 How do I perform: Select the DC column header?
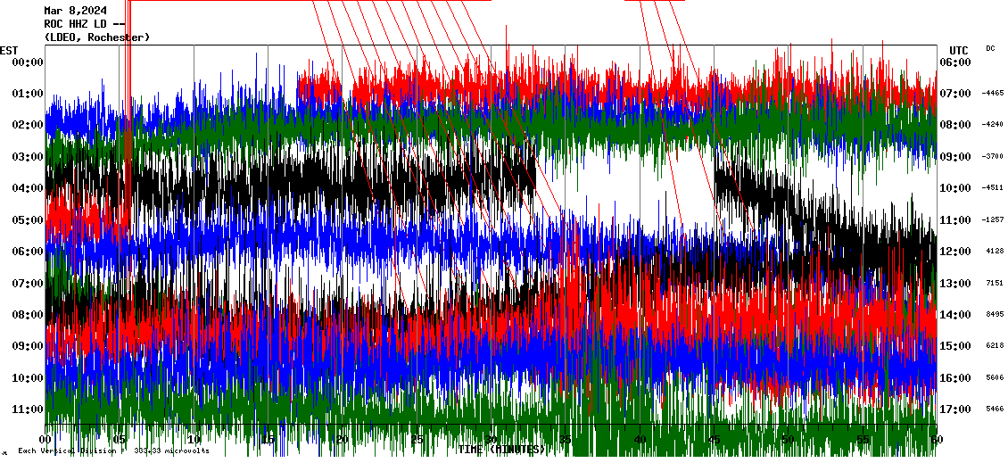click(990, 48)
